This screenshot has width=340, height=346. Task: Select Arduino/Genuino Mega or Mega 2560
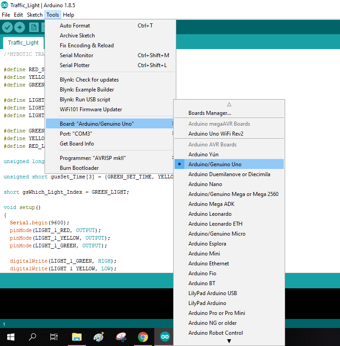(229, 194)
